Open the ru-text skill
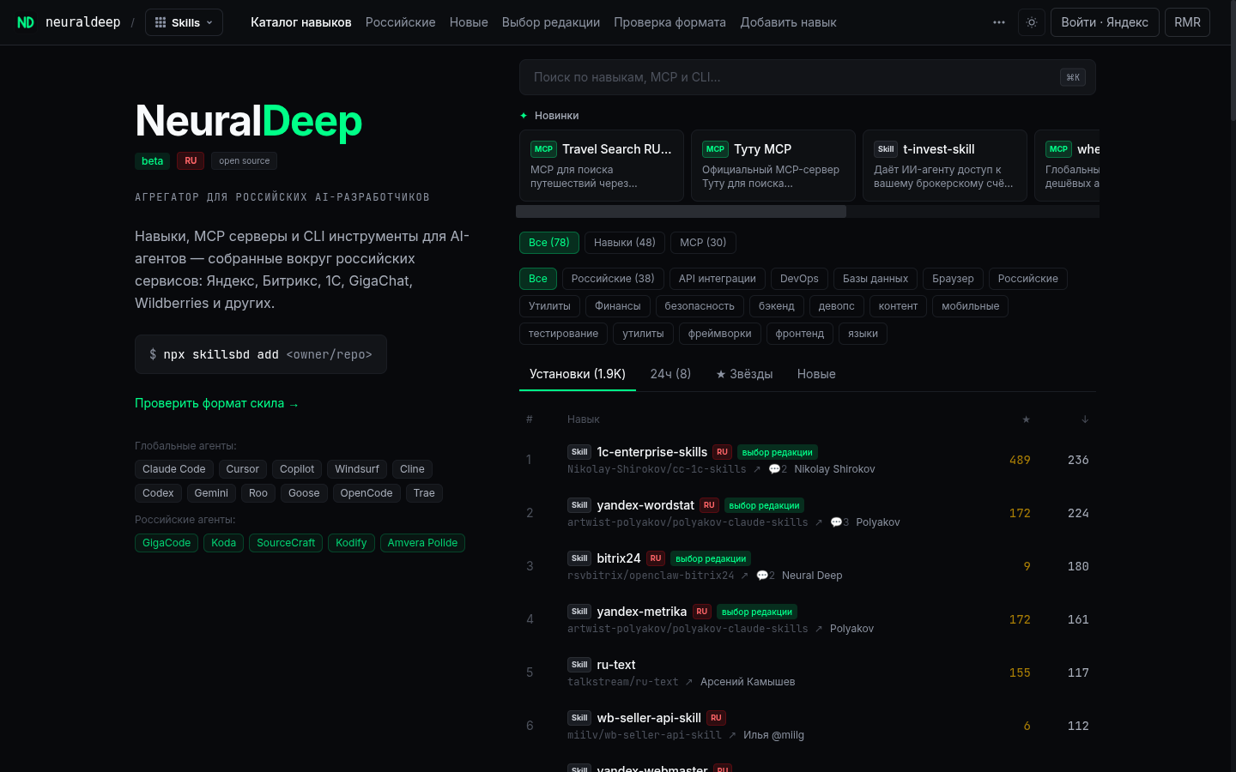The image size is (1236, 772). 616,665
